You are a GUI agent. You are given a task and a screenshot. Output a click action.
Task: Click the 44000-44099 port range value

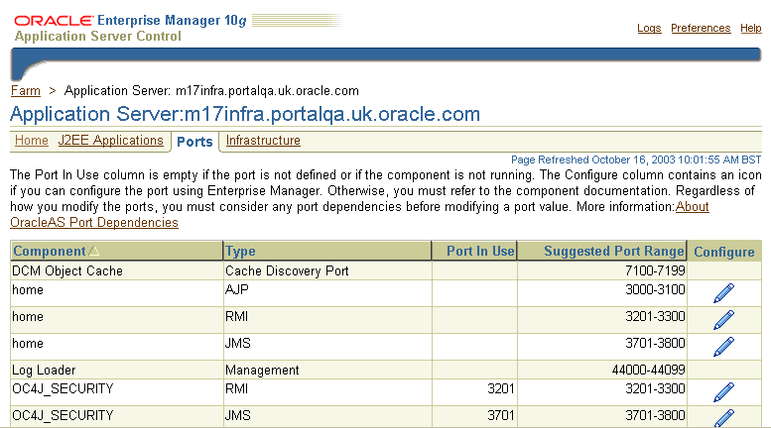click(649, 370)
